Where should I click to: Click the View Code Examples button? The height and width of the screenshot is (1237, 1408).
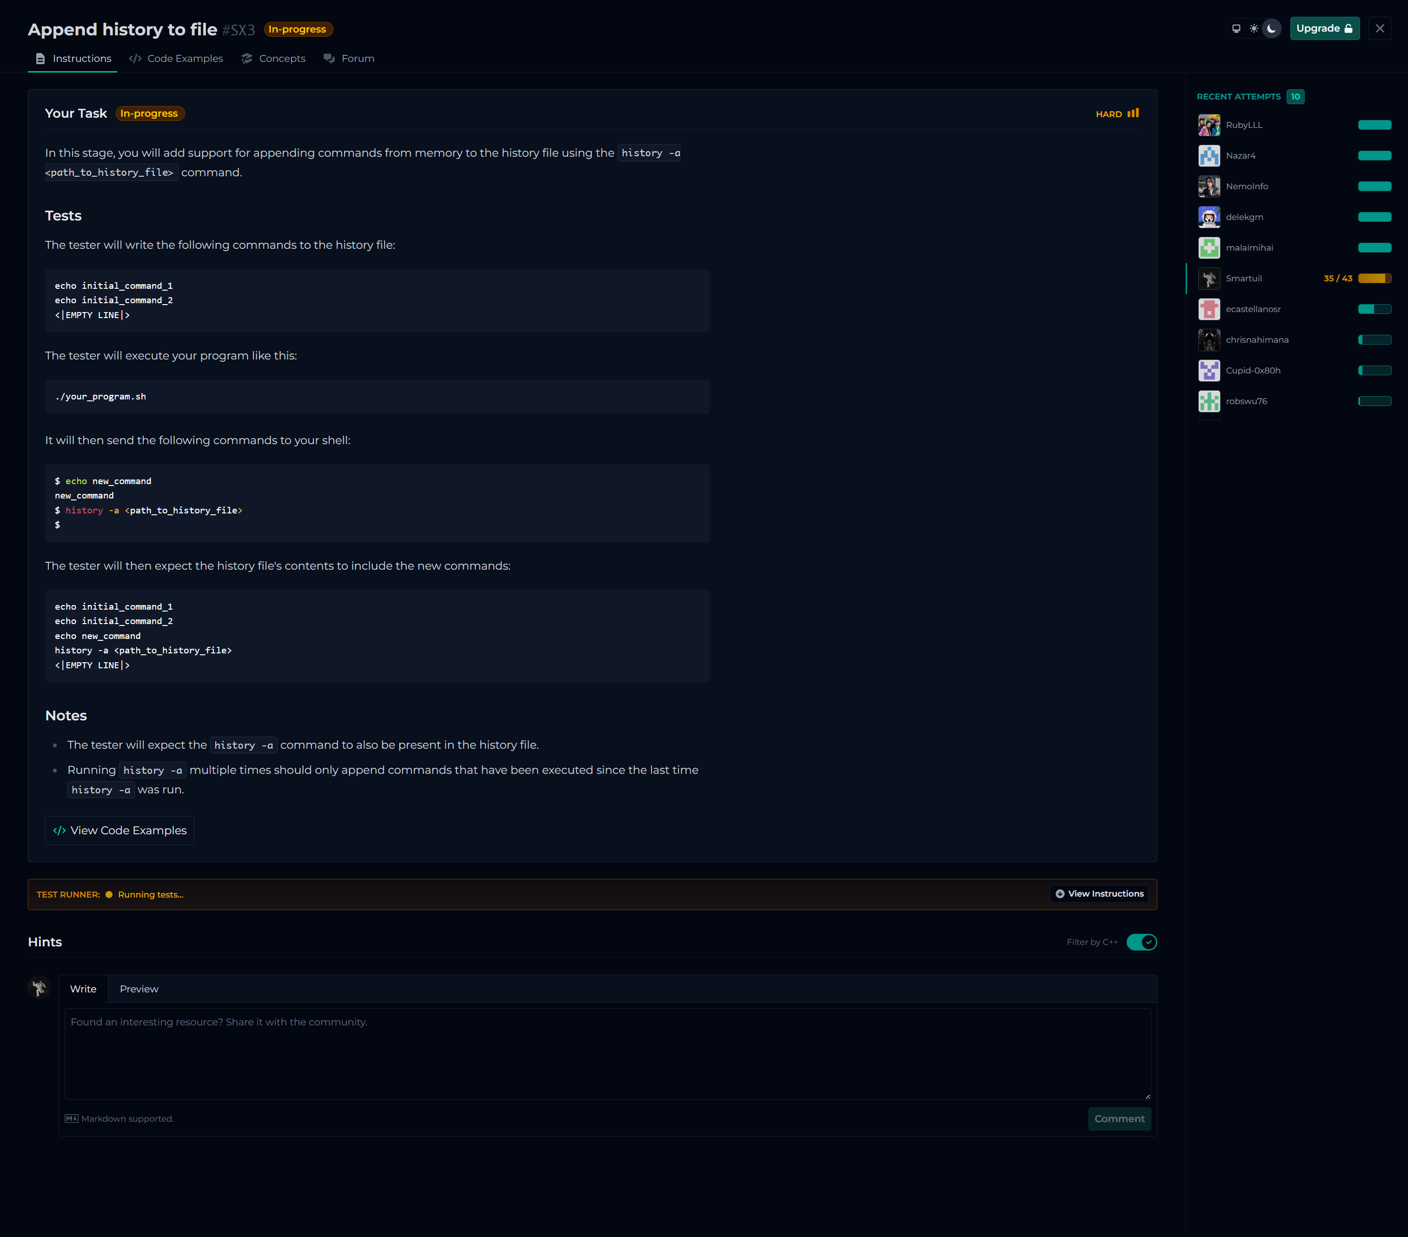coord(120,831)
